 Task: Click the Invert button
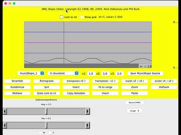76,87
